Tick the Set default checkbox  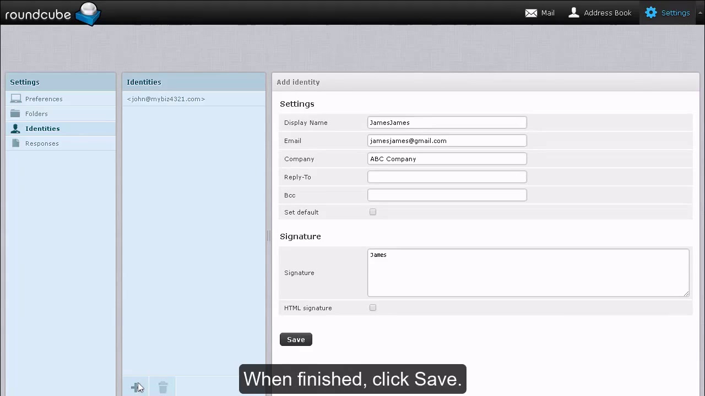point(373,212)
